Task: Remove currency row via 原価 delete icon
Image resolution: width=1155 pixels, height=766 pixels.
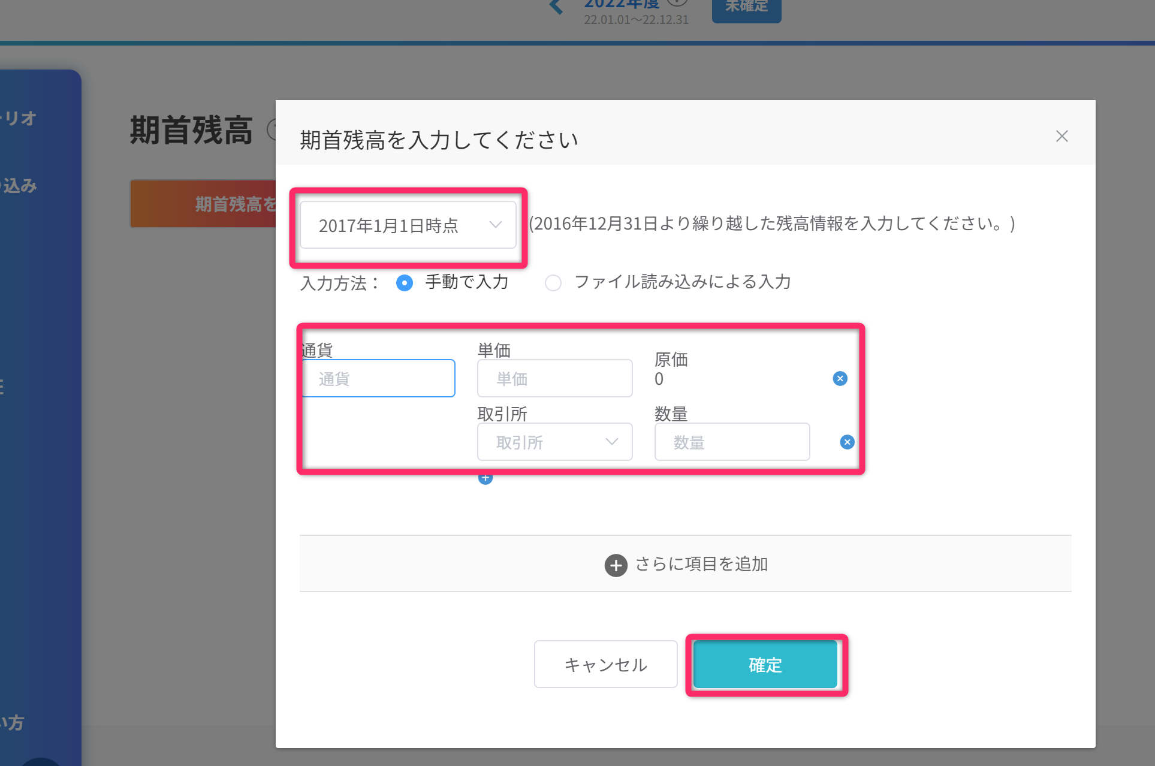Action: pyautogui.click(x=840, y=378)
